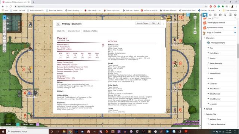Click the Phanpy sheet pop-out icon
Viewport: 239px width, 134px height.
click(58, 24)
